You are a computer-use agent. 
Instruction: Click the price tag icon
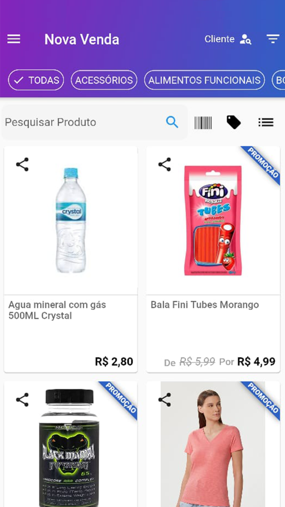coord(234,122)
